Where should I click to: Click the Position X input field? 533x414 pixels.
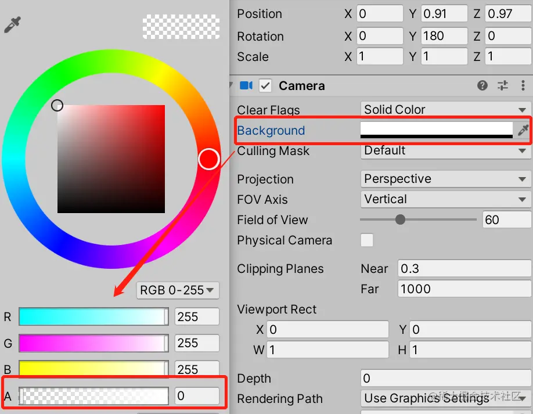pyautogui.click(x=380, y=13)
